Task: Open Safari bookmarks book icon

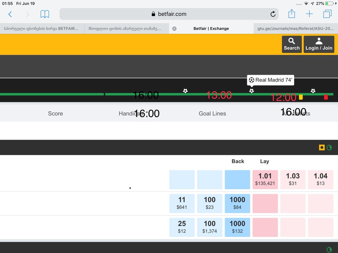Action: [x=45, y=14]
